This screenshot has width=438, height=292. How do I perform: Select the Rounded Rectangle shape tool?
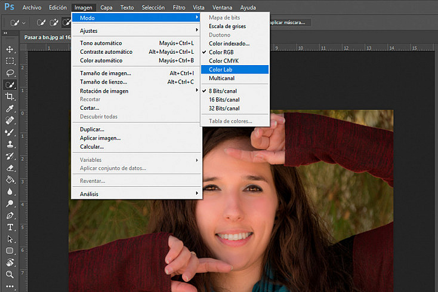click(10, 251)
